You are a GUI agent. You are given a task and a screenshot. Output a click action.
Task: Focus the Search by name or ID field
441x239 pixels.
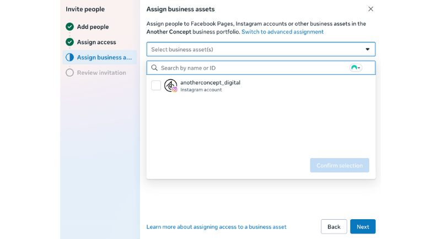coord(261,68)
